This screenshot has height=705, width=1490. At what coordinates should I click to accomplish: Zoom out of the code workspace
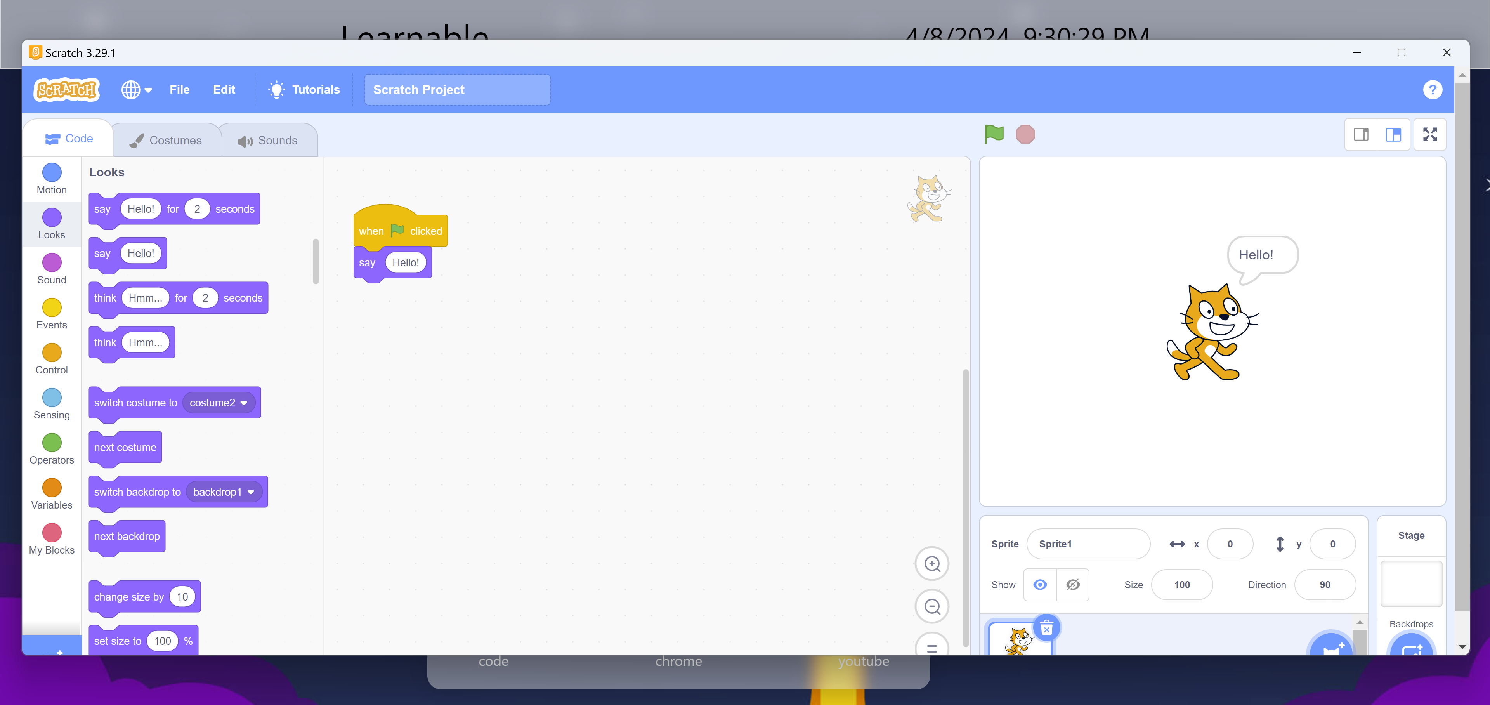click(932, 606)
